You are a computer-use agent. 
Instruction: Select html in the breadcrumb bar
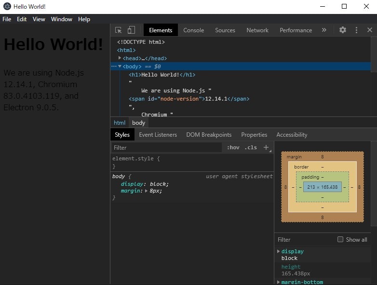coord(120,123)
